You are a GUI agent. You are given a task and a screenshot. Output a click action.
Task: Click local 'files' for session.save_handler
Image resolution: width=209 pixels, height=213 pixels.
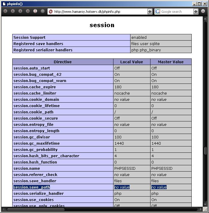pyautogui.click(x=118, y=181)
